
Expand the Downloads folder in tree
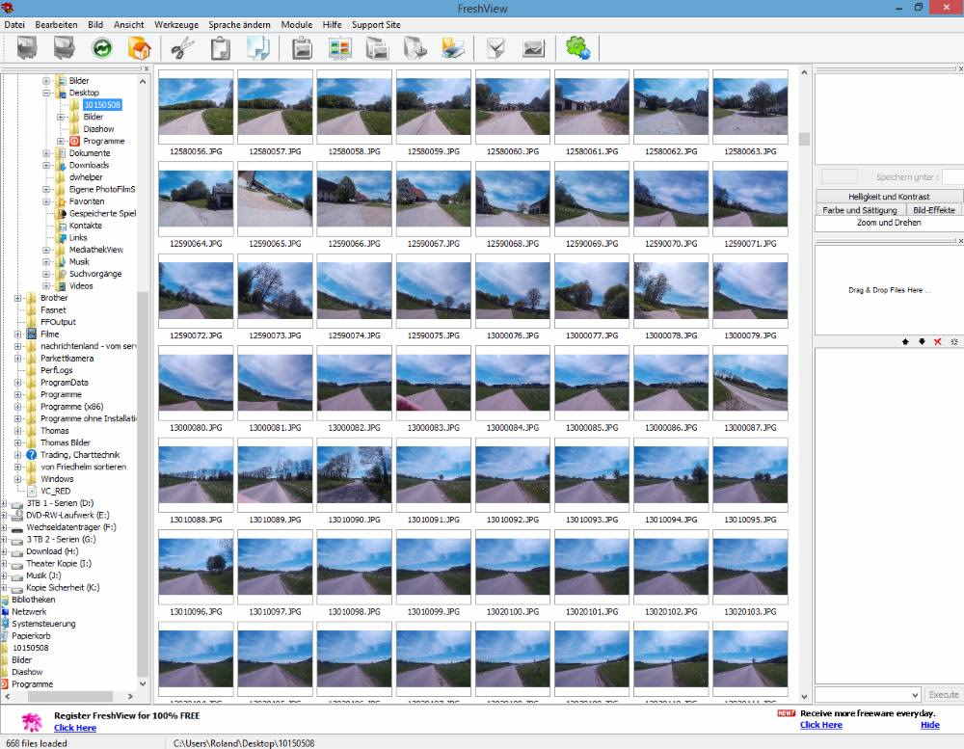[46, 165]
